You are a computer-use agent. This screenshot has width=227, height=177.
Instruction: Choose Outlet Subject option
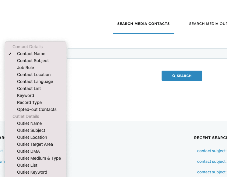31,130
